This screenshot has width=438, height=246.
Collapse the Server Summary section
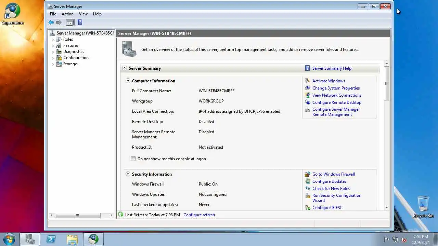[x=125, y=68]
